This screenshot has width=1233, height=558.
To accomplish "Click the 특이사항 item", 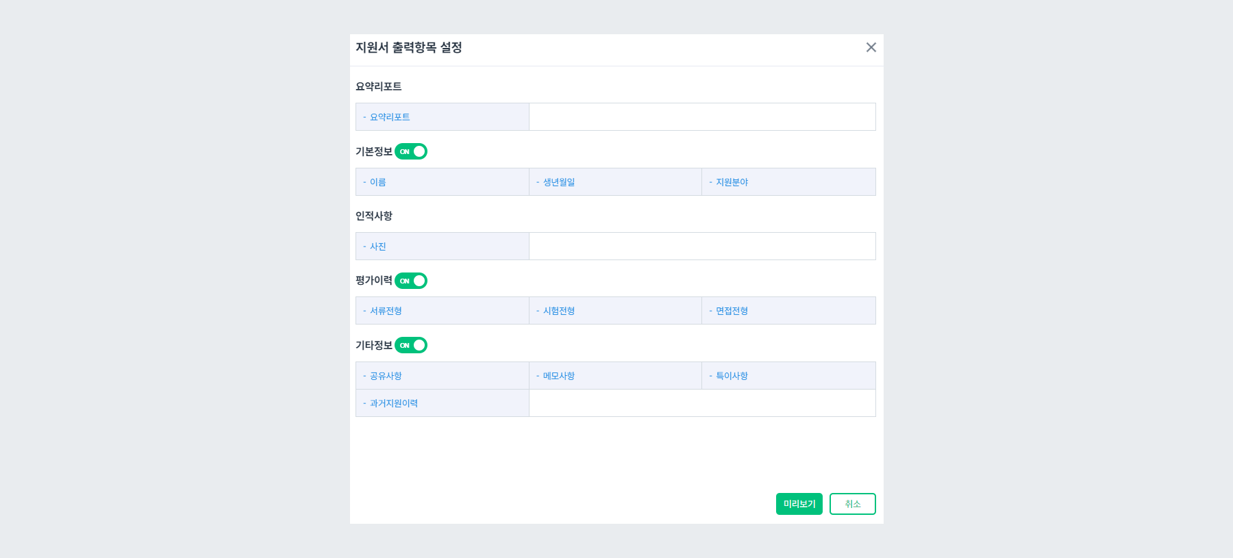I will tap(788, 375).
